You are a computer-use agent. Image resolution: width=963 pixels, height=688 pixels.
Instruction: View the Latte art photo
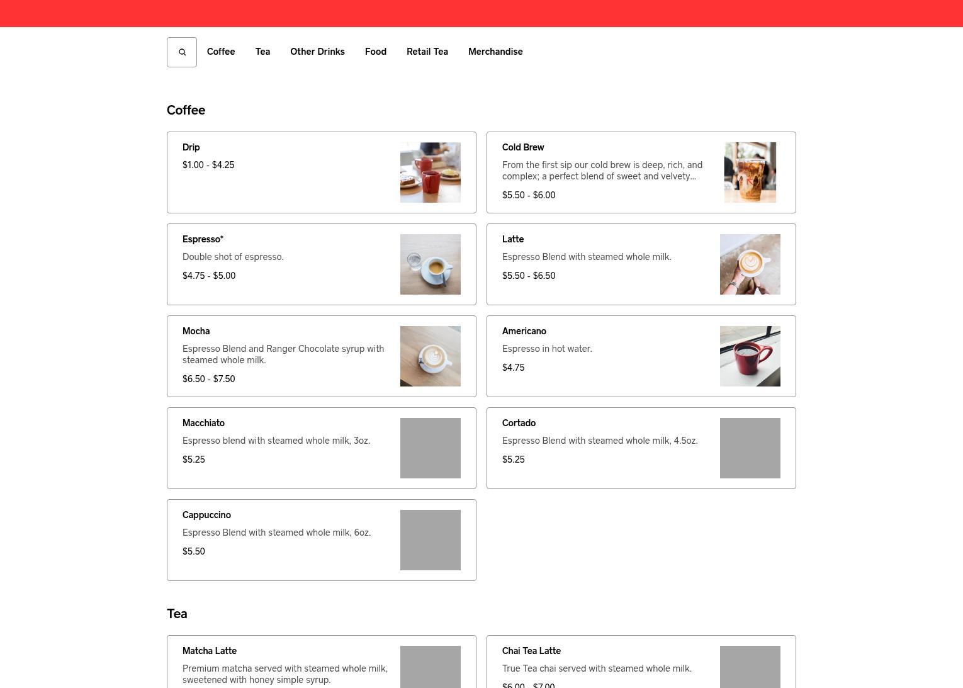(750, 264)
